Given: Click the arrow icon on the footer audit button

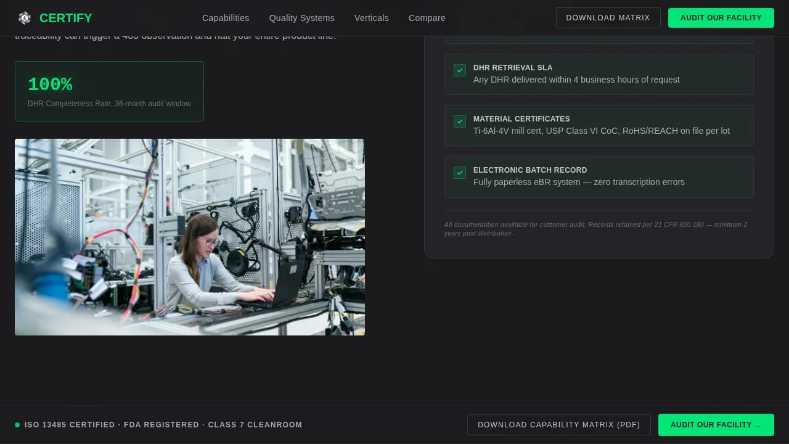Looking at the screenshot, I should [x=759, y=425].
